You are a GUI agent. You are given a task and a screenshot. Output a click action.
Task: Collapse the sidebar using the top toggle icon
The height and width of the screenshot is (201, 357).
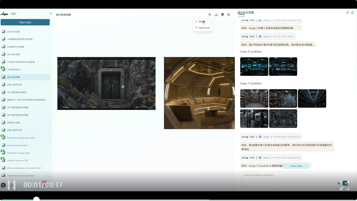(51, 14)
